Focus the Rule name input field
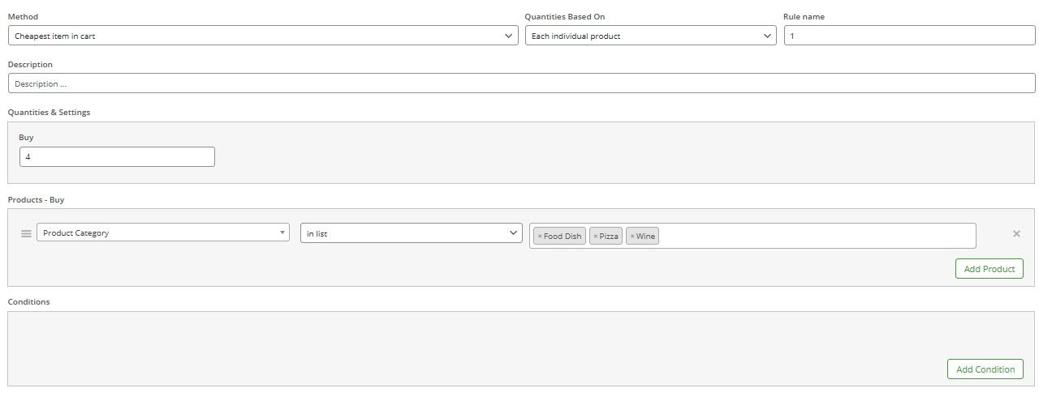 (909, 36)
